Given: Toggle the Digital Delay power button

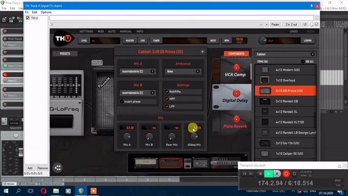Looking at the screenshot, I should 237,93.
